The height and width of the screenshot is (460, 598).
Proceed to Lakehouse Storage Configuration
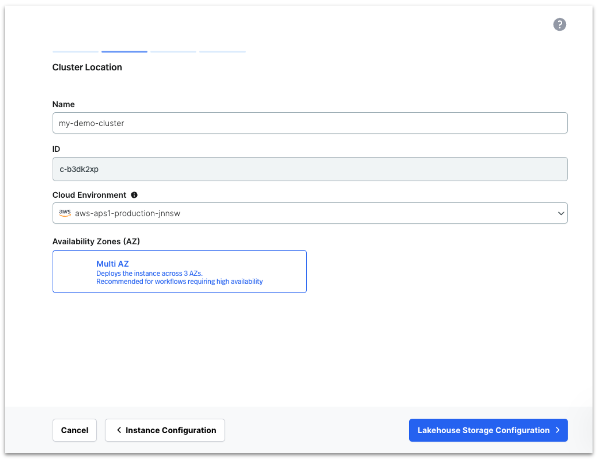[x=488, y=430]
